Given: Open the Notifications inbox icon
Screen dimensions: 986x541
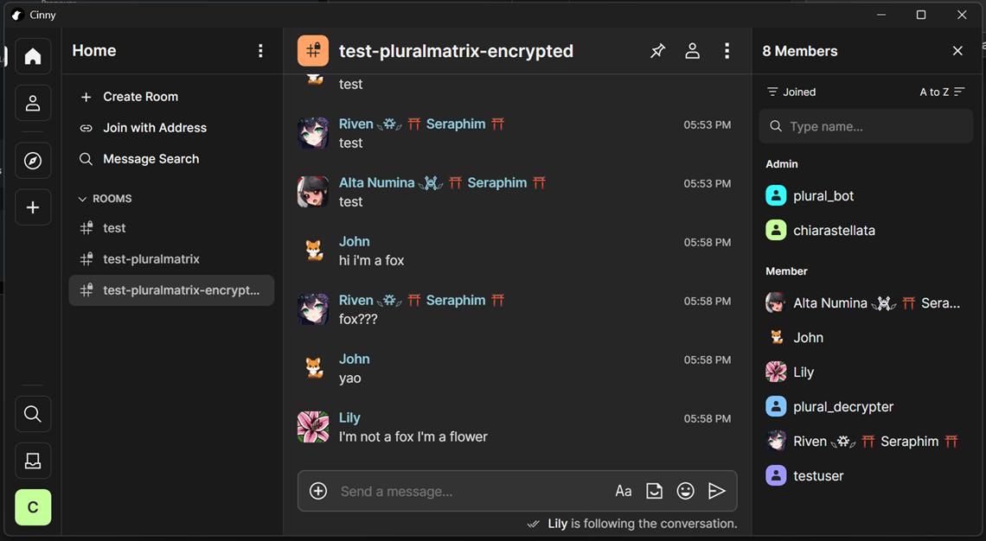Looking at the screenshot, I should coord(32,461).
